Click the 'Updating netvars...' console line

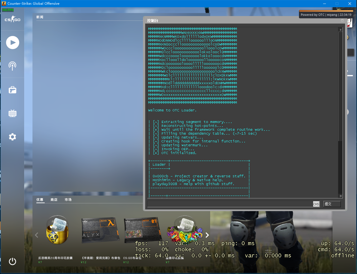pyautogui.click(x=182, y=137)
